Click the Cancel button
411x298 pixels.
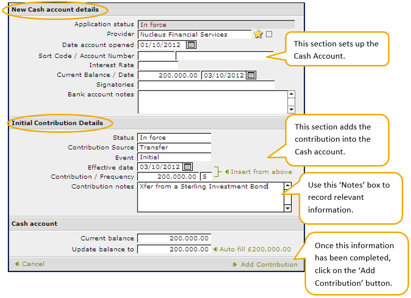tap(30, 264)
